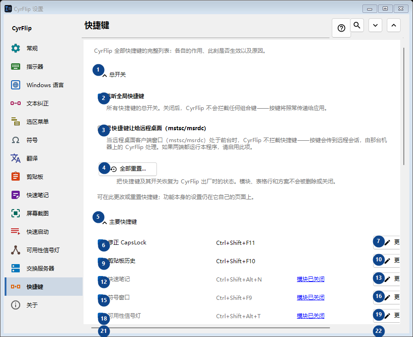Click the vertical scrollbar thumb
Viewport: 413px width, 337px height.
404,106
